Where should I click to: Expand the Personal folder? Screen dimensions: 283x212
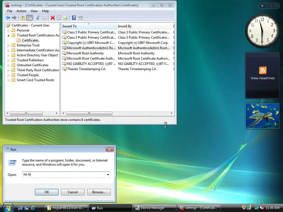click(x=8, y=30)
